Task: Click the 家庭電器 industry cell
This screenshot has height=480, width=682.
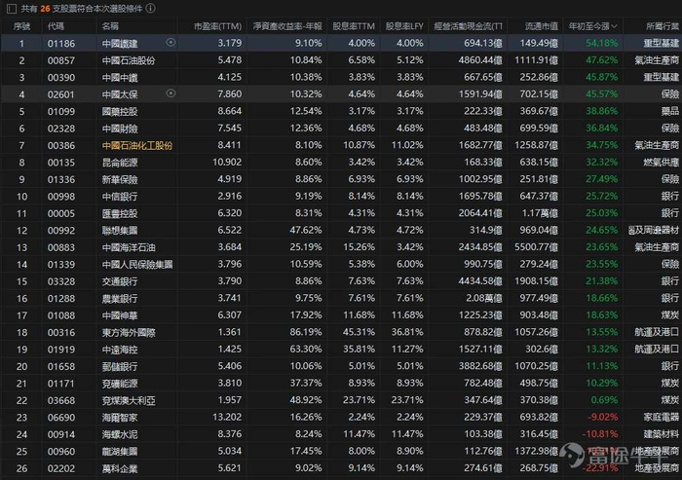Action: click(662, 418)
